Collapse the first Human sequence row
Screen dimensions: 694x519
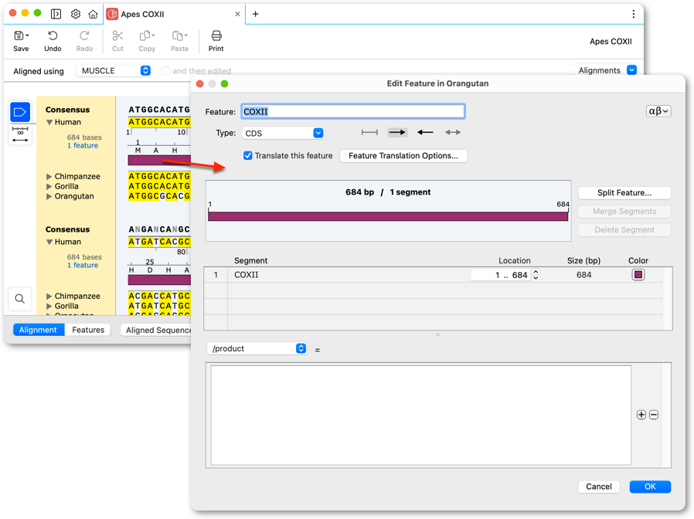[49, 122]
